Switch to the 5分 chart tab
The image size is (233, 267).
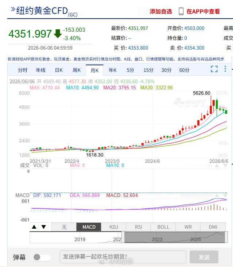click(131, 70)
